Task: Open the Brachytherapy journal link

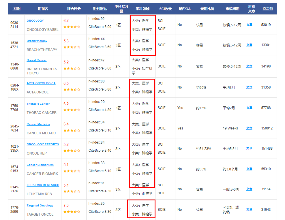Action: click(37, 41)
